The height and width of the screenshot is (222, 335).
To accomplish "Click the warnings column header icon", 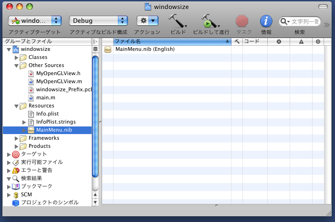I will (301, 42).
